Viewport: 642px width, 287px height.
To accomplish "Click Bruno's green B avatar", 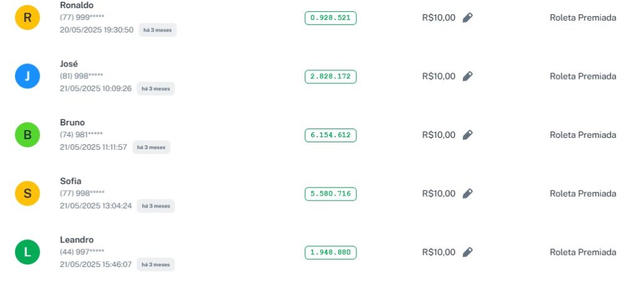I will [x=28, y=135].
